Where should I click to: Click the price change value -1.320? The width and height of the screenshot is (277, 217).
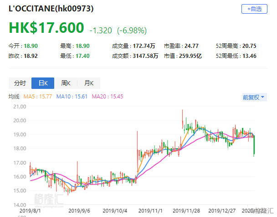[101, 31]
